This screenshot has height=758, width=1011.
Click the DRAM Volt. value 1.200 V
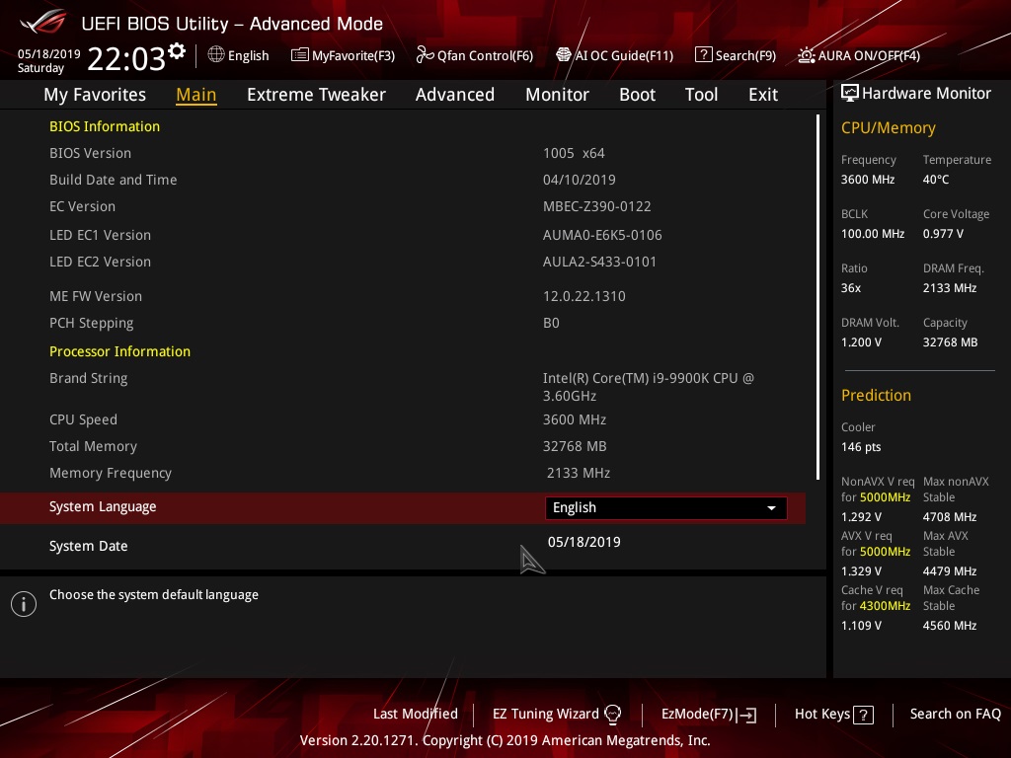click(861, 342)
